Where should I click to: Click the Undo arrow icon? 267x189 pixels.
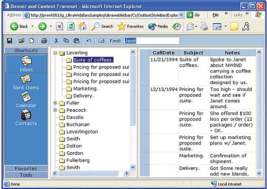pyautogui.click(x=89, y=41)
